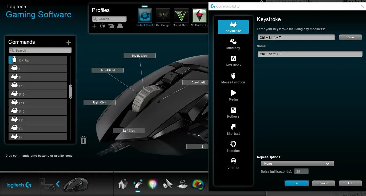Click the Delay milliseconds field
366x196 pixels.
click(301, 171)
